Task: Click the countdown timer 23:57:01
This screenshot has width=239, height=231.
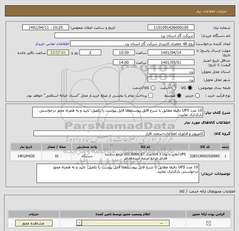Action: [58, 52]
